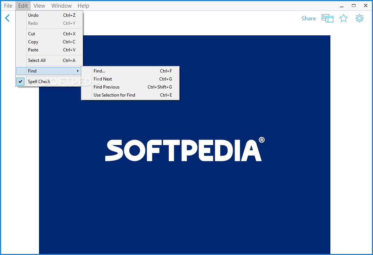Viewport: 373px width, 255px height.
Task: Open the photo gallery view icon
Action: pyautogui.click(x=327, y=18)
